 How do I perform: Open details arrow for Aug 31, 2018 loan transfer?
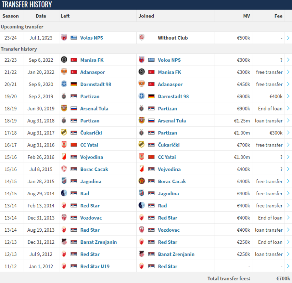pos(288,121)
